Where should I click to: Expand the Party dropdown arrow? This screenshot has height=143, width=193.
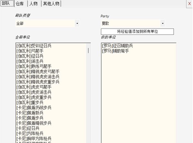pyautogui.click(x=163, y=23)
